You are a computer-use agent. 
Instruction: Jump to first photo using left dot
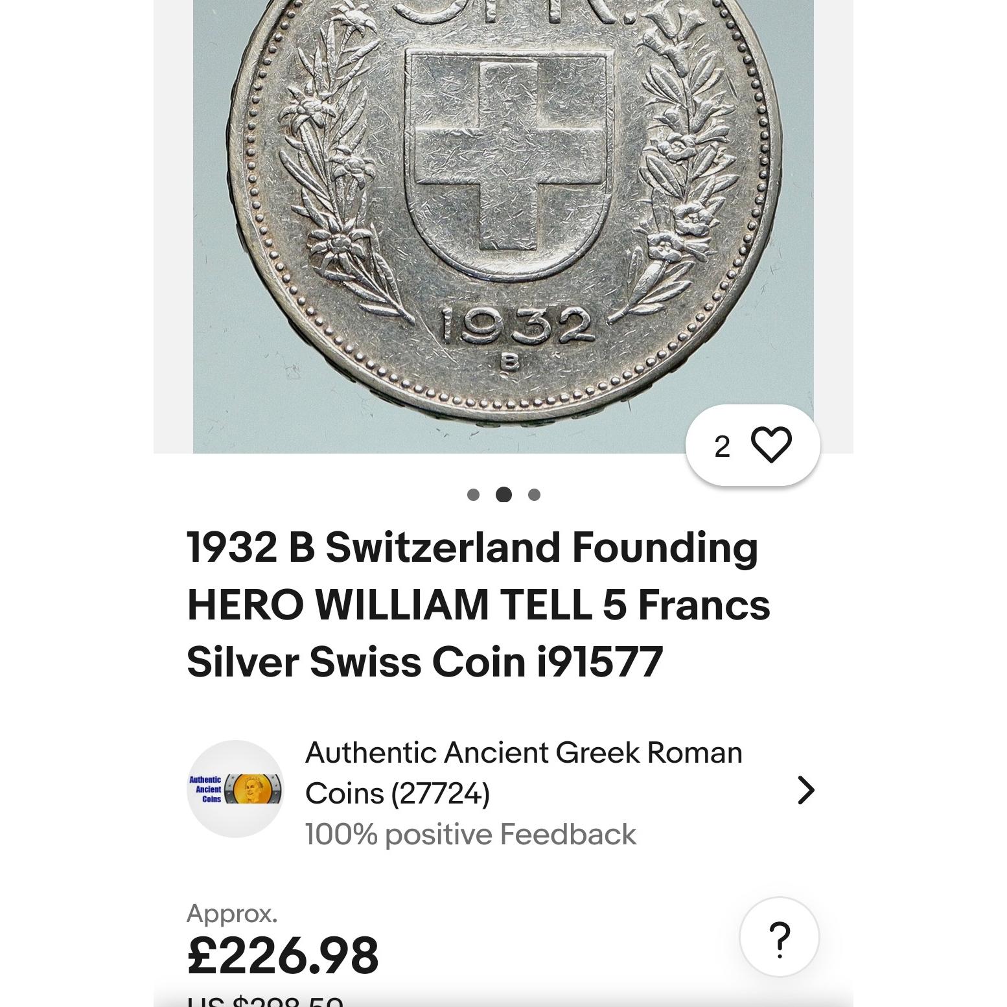(473, 495)
